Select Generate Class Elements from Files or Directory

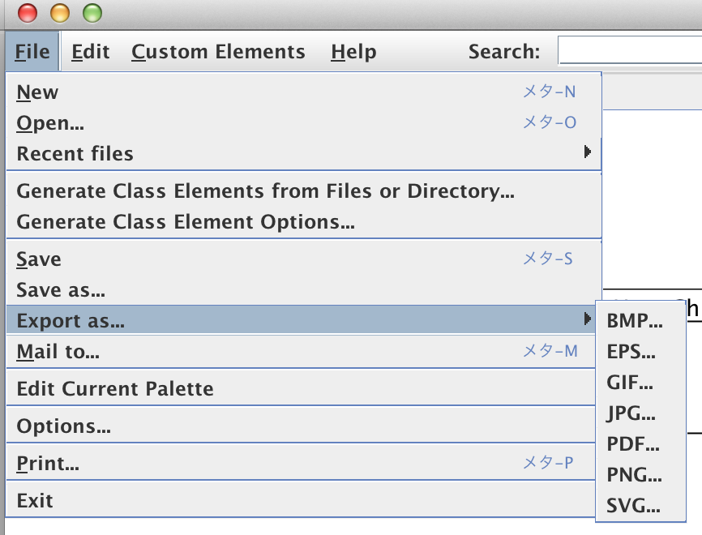point(303,191)
